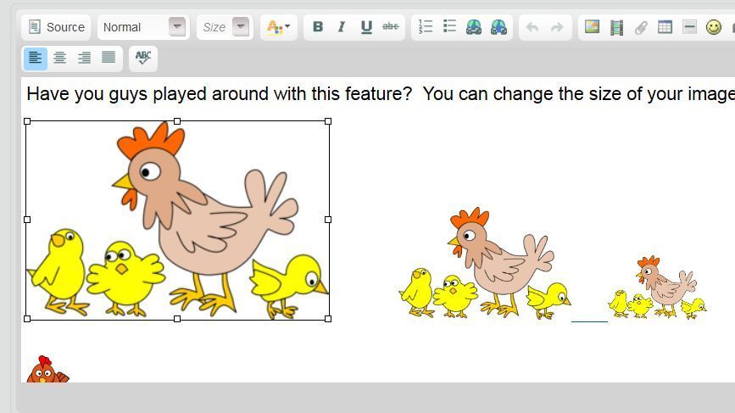
Task: Toggle italic formatting
Action: tap(342, 27)
